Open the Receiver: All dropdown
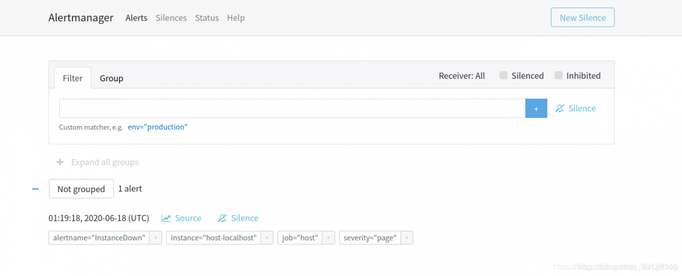Screen dimensions: 682x276 click(x=461, y=76)
